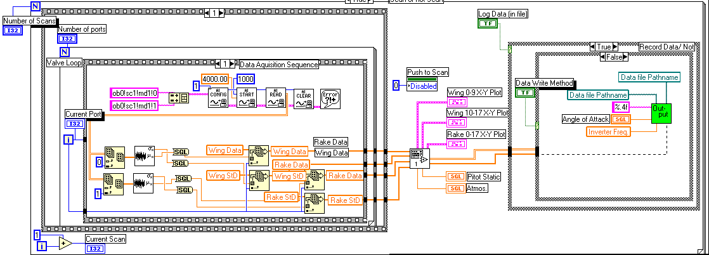This screenshot has height=255, width=709.
Task: Select the AI START subVI node
Action: [x=247, y=98]
